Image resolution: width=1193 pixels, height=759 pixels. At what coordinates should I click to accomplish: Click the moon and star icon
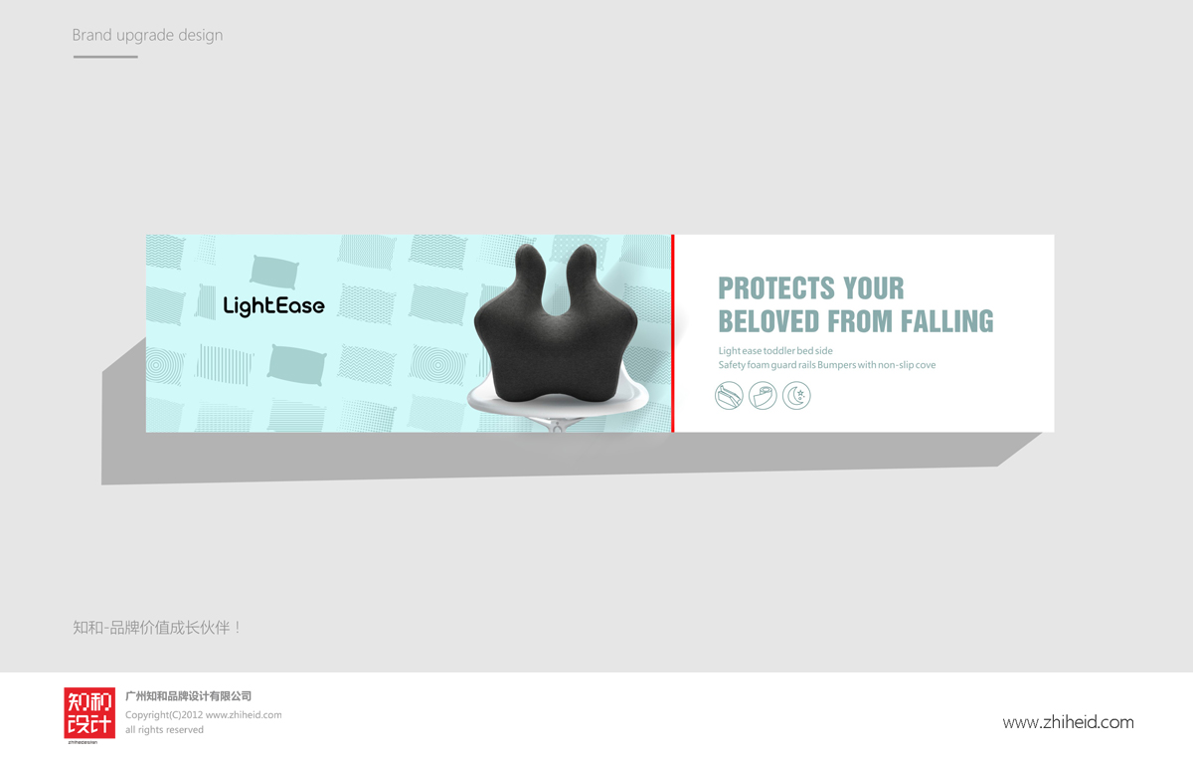tap(797, 397)
